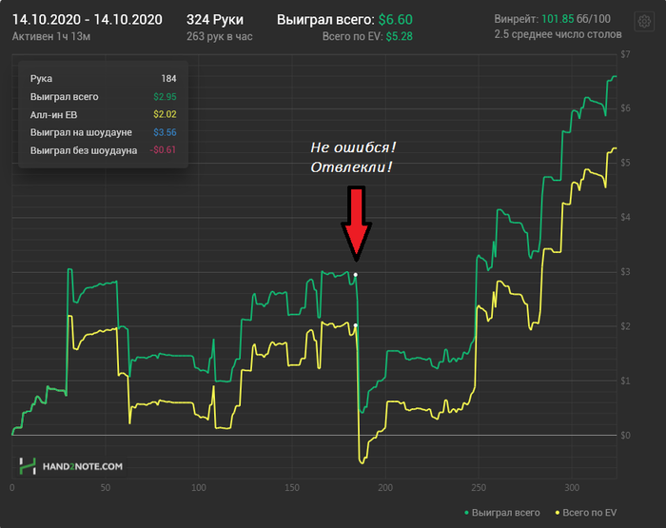
Task: Click the date range 14.10.2020 - 14.10.2020
Action: pos(88,20)
